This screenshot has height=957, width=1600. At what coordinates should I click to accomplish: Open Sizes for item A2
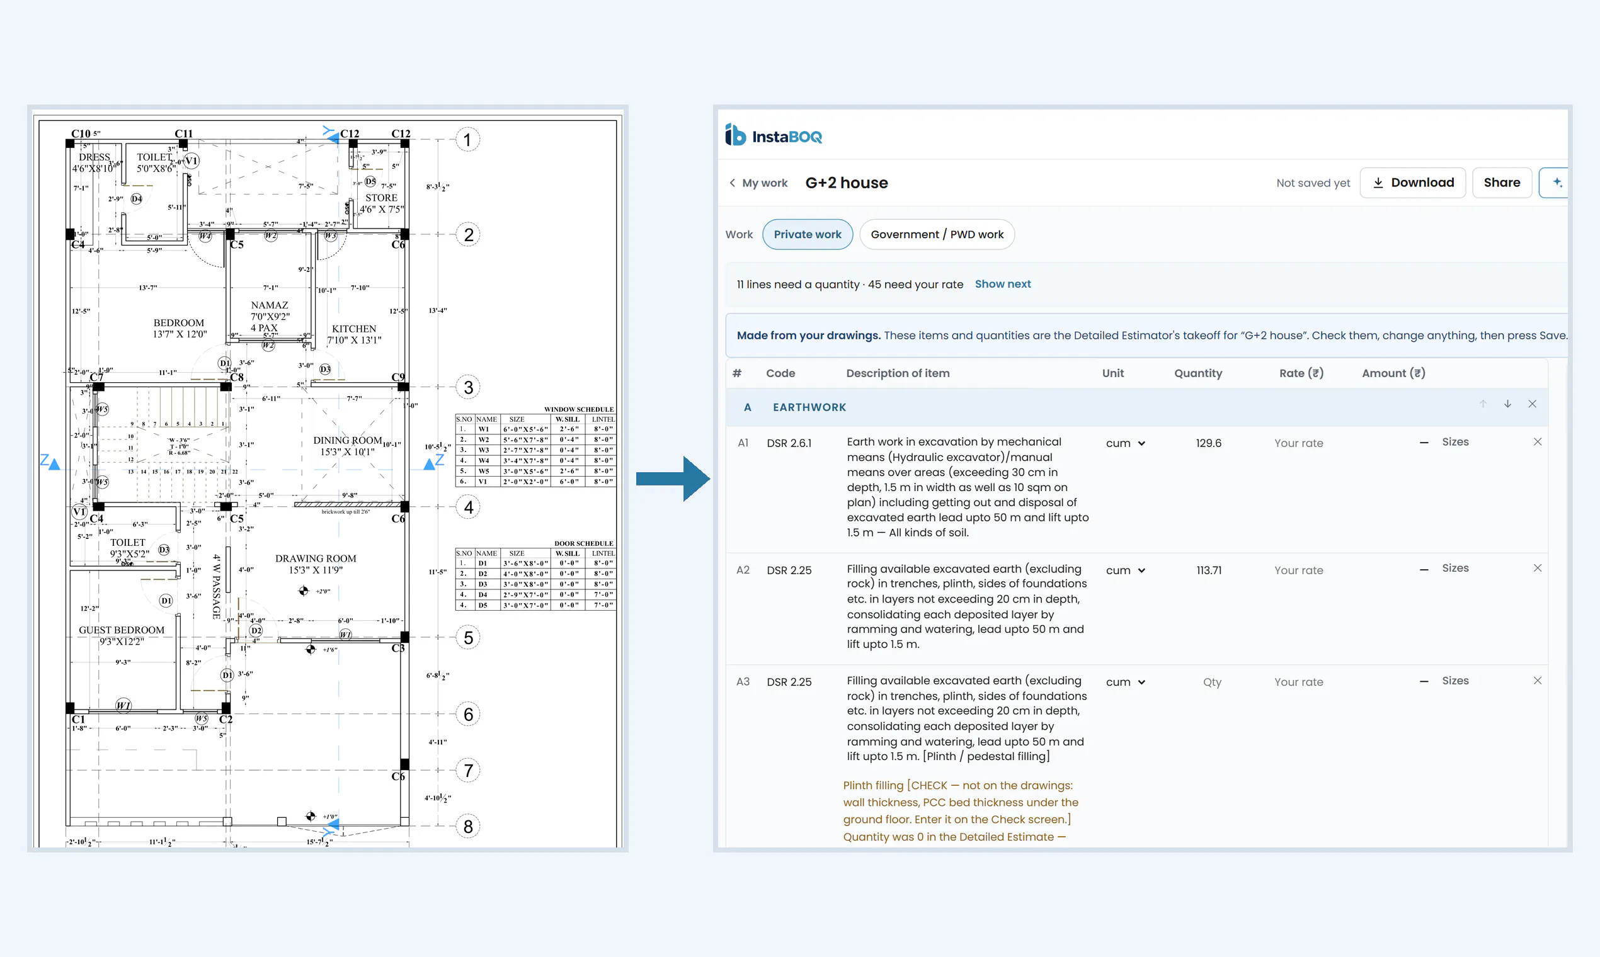(x=1455, y=568)
